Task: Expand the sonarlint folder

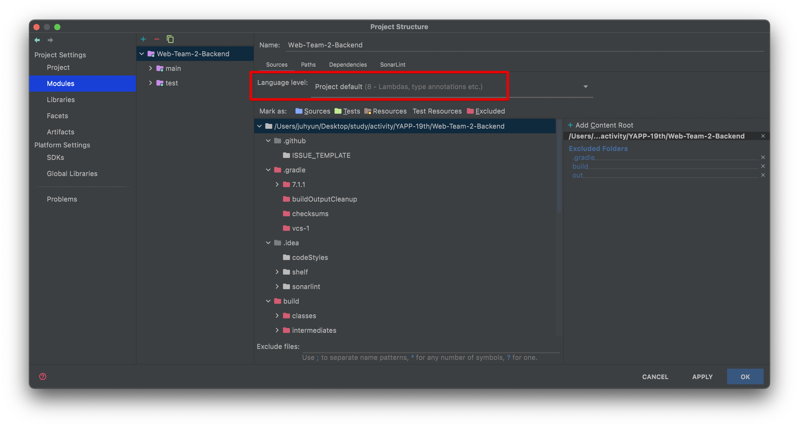Action: [277, 286]
